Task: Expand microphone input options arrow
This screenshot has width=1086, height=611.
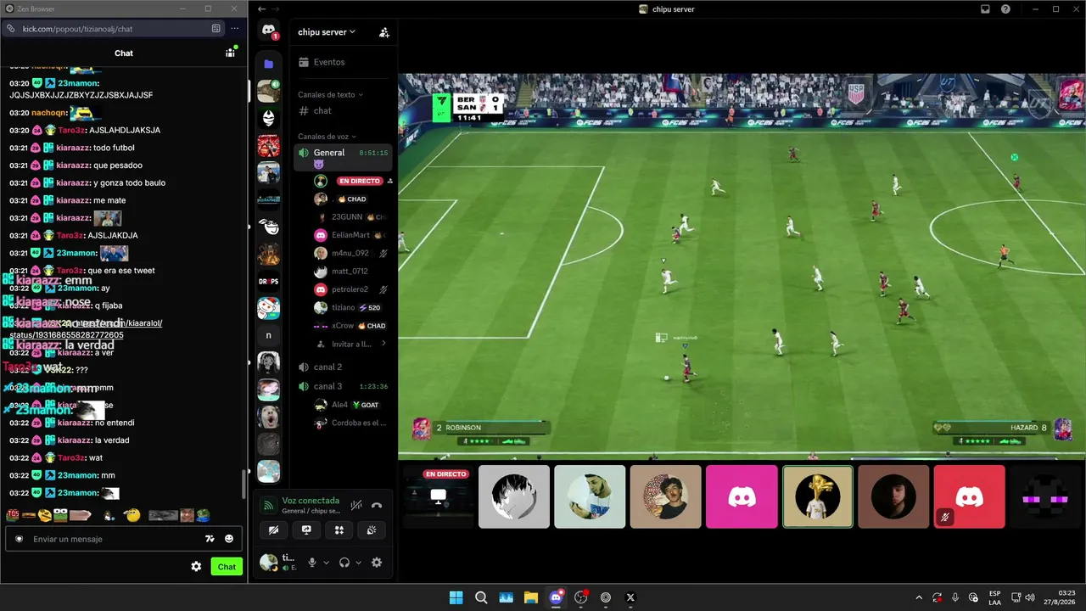Action: coord(326,563)
